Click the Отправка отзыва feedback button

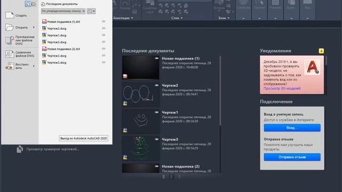[292, 157]
